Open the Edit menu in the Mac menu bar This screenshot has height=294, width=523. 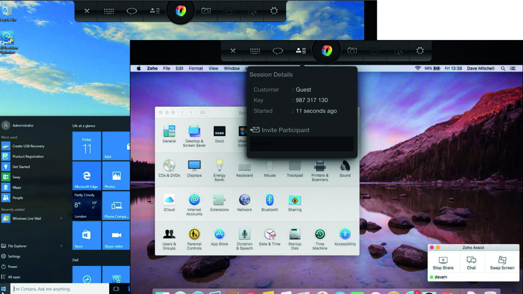[179, 69]
